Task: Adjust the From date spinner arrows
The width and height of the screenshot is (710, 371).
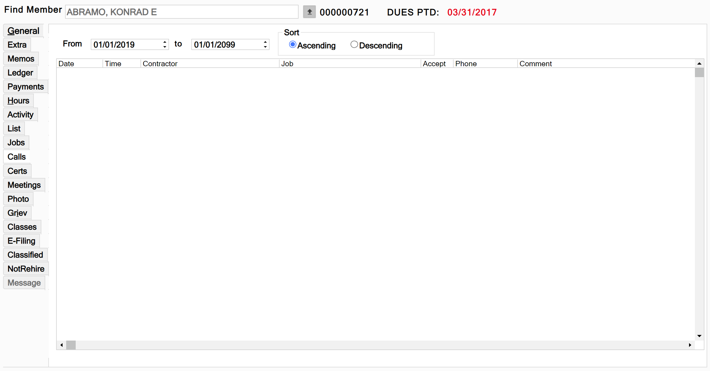Action: pos(165,44)
